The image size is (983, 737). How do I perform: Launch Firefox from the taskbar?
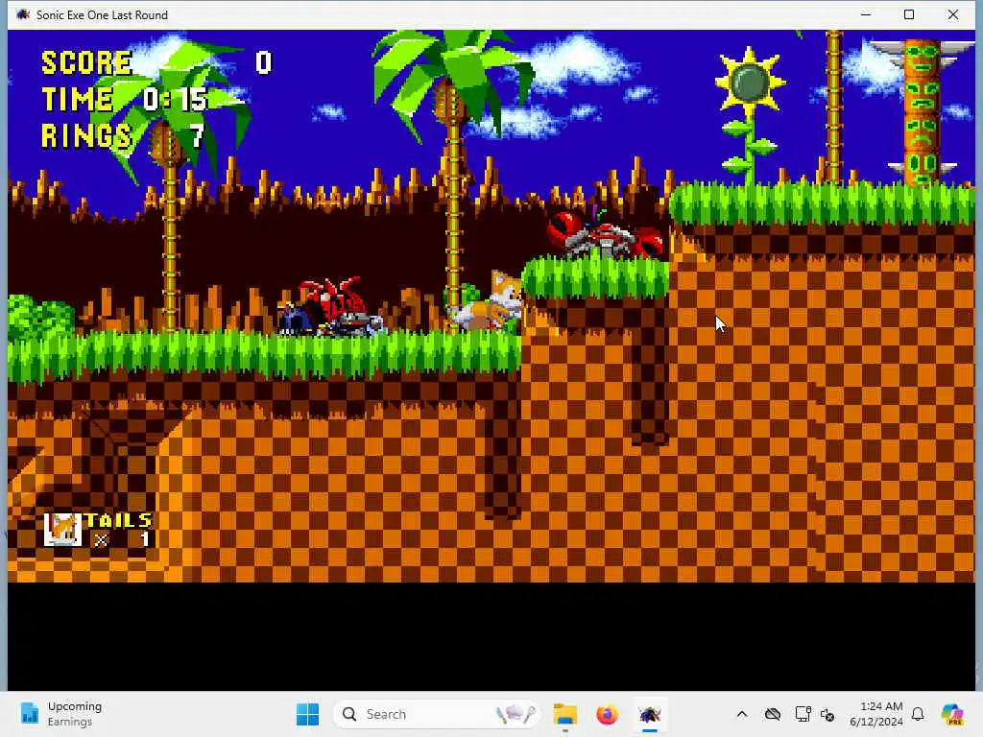pos(607,714)
